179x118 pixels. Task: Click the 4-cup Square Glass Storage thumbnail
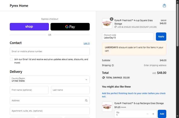point(107,23)
